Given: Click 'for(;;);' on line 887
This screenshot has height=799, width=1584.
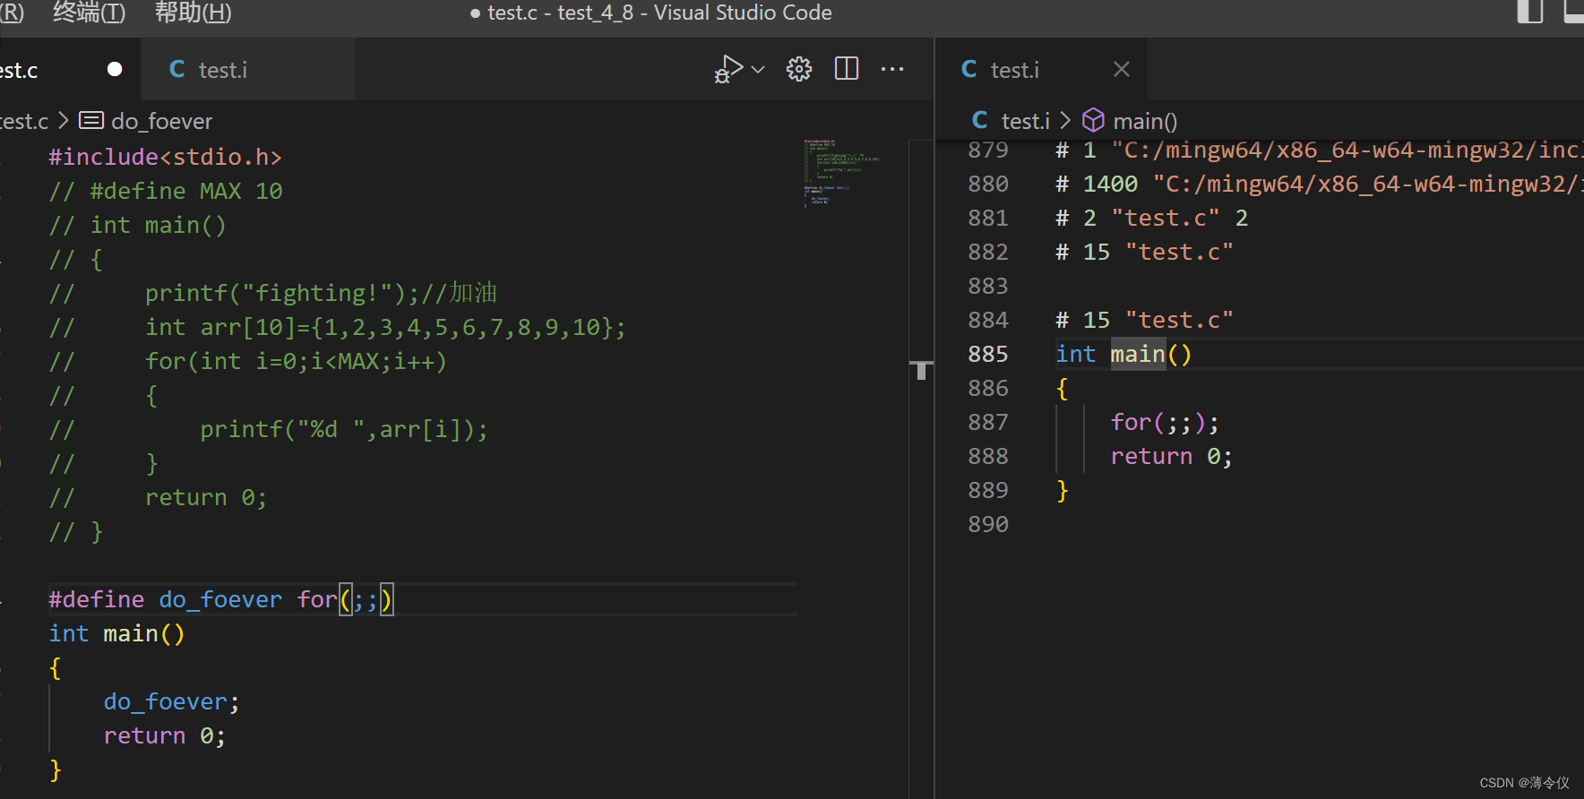Looking at the screenshot, I should [x=1165, y=422].
